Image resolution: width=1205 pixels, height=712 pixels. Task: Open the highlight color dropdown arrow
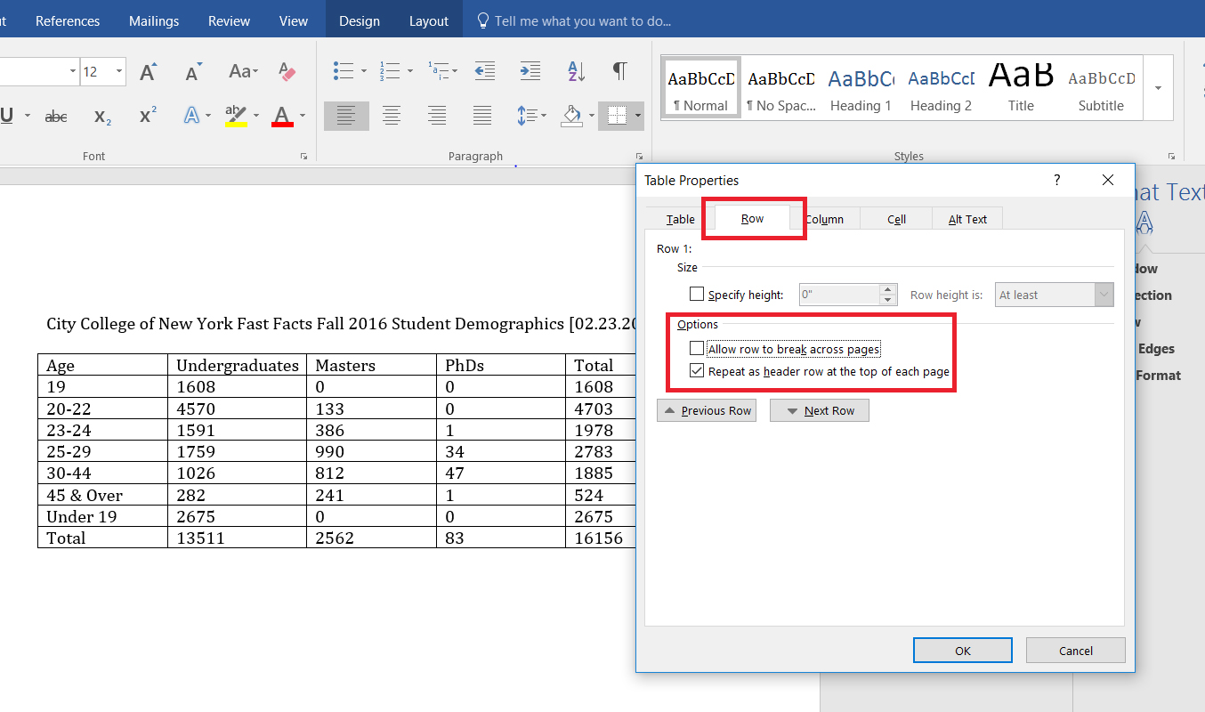point(256,116)
